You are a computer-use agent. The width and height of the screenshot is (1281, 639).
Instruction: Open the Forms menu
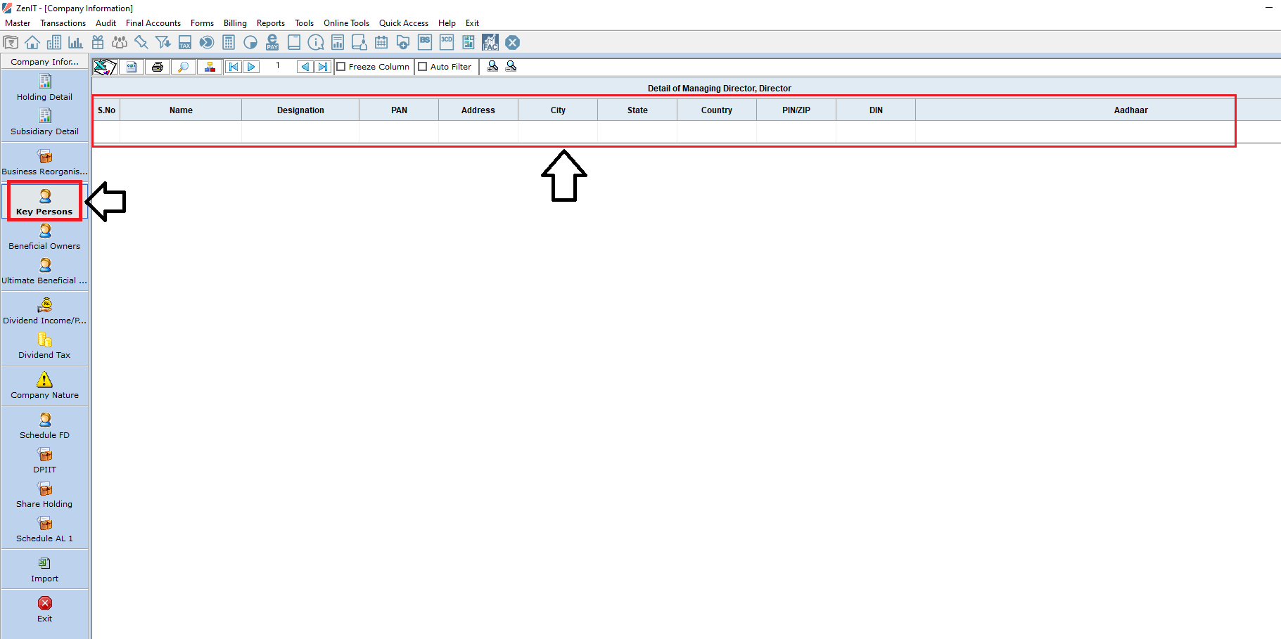tap(202, 23)
